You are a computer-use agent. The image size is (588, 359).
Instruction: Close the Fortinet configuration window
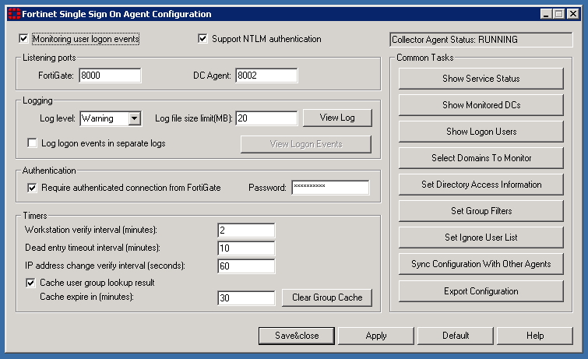click(x=573, y=14)
